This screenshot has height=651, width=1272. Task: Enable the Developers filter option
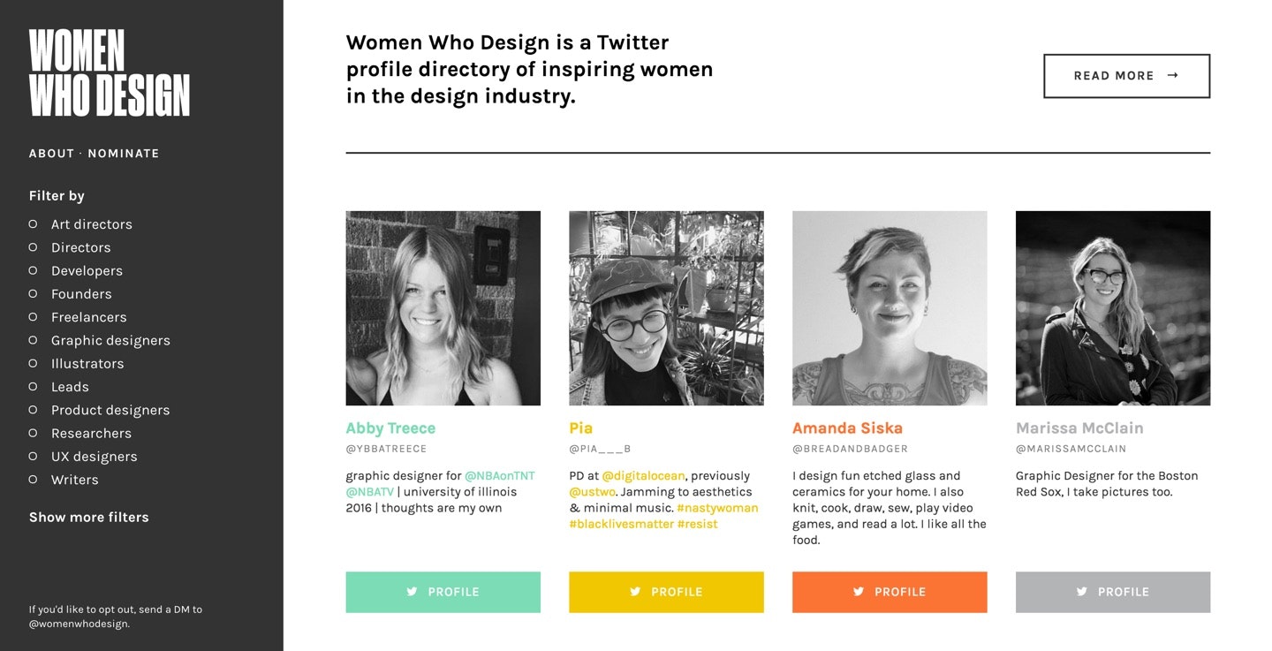point(34,270)
